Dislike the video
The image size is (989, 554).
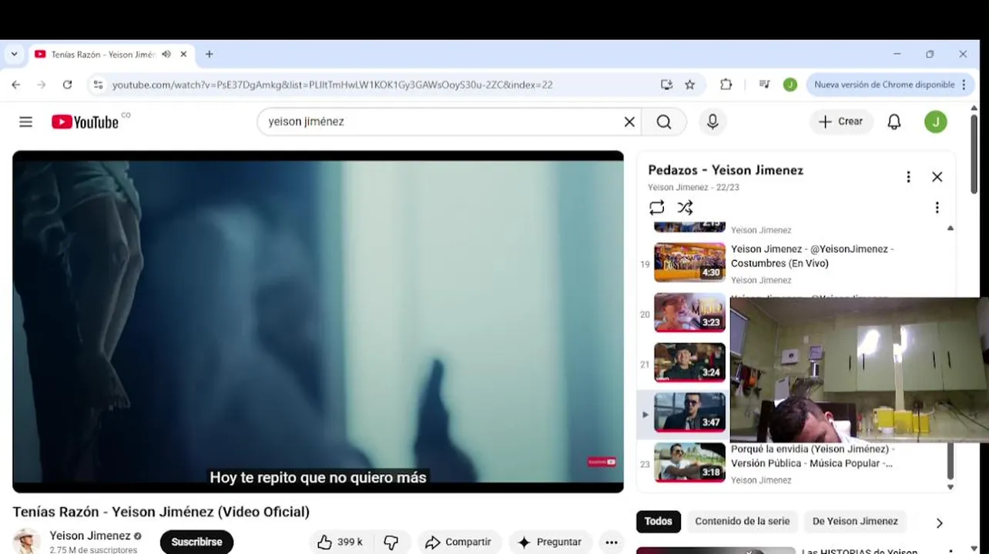pos(391,542)
